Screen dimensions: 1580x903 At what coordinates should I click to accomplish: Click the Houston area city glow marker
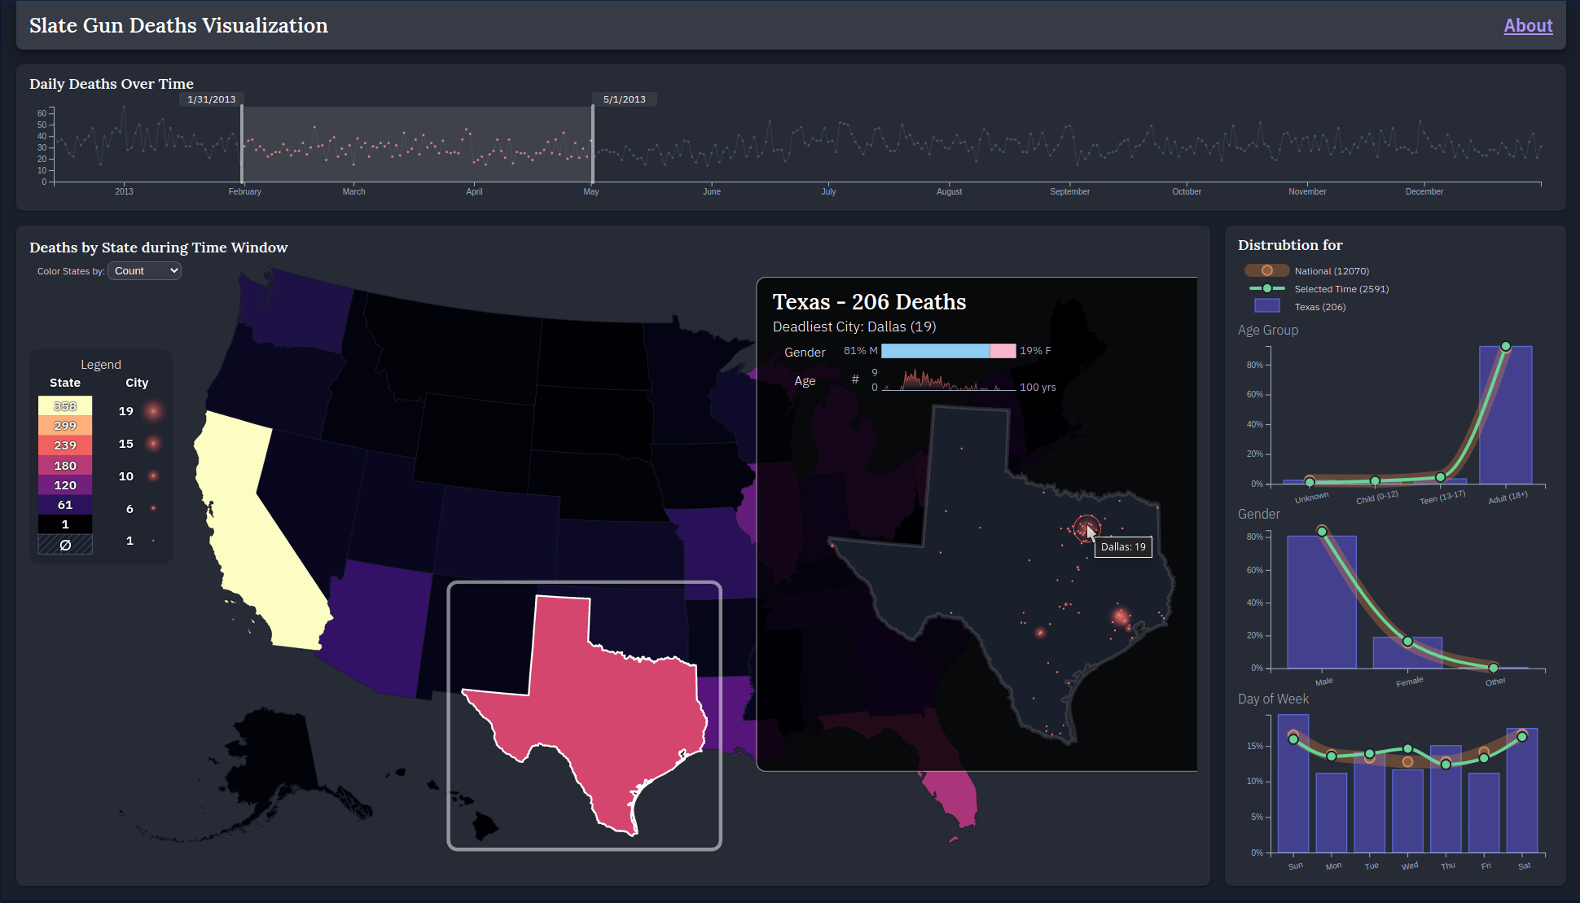[1121, 617]
